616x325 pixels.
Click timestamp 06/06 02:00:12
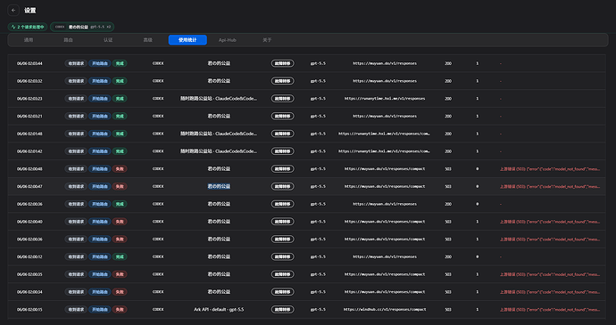(x=29, y=256)
